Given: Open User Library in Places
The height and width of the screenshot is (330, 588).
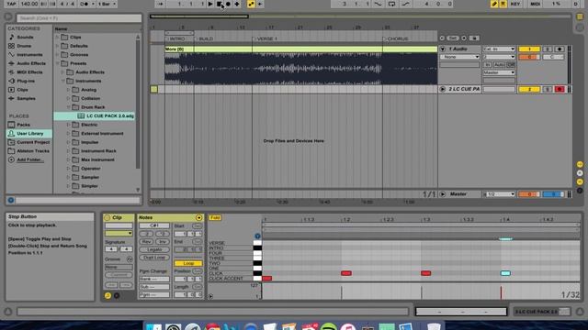Looking at the screenshot, I should click(30, 133).
